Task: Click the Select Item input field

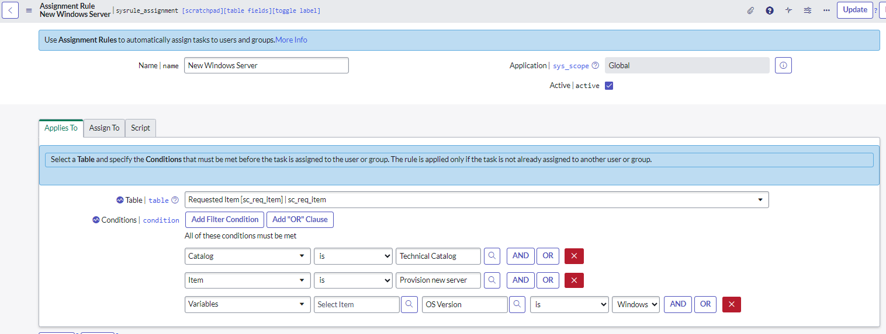Action: click(x=357, y=304)
